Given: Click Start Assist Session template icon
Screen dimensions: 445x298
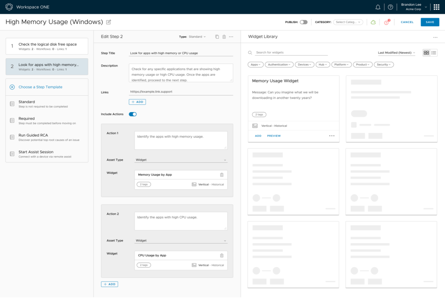Looking at the screenshot, I should 12,154.
